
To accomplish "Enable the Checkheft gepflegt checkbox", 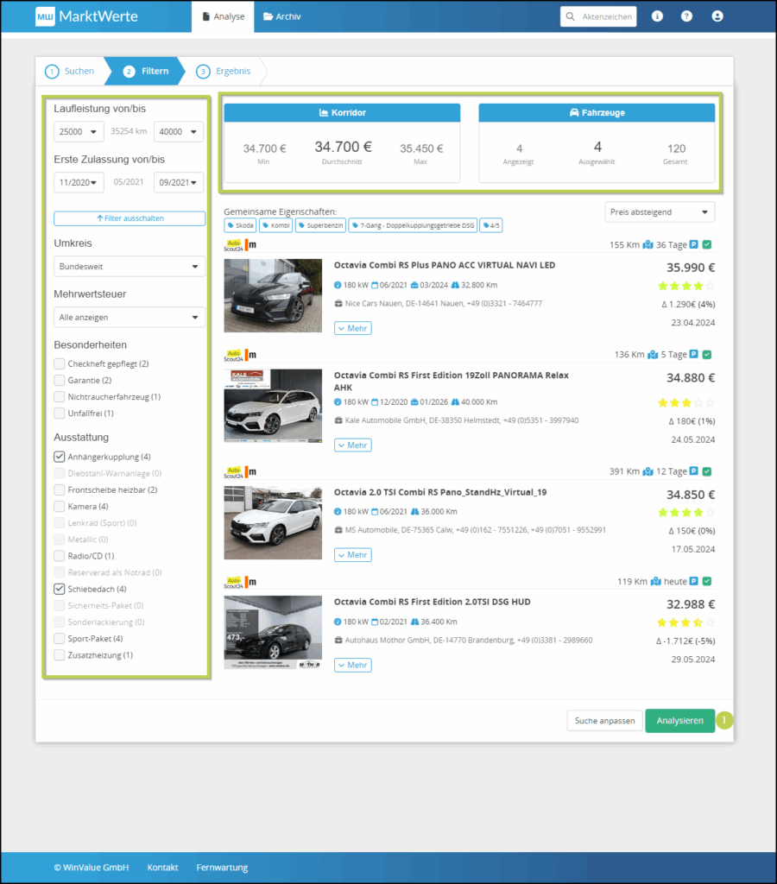I will pyautogui.click(x=59, y=364).
